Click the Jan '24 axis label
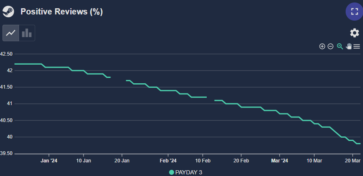 click(x=49, y=161)
